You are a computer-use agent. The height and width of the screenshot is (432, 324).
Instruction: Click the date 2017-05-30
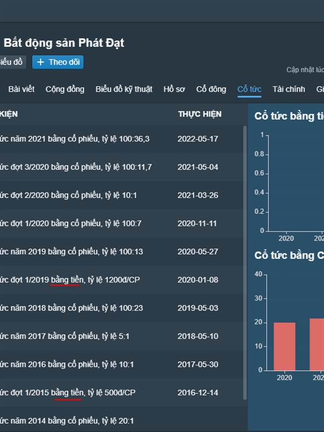[198, 364]
